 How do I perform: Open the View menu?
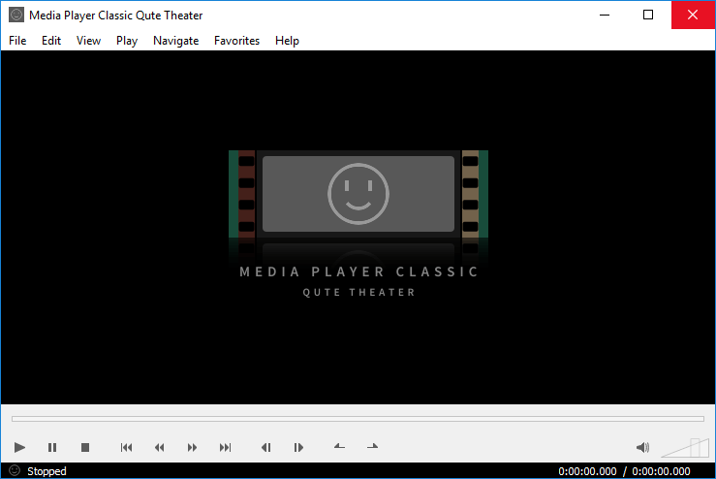88,41
